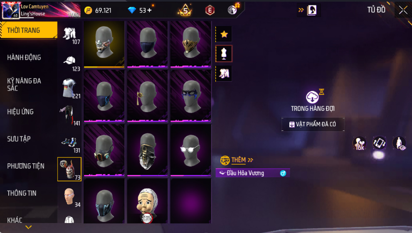This screenshot has width=412, height=233.
Task: Select the mannequin preview icon
Action: [224, 54]
